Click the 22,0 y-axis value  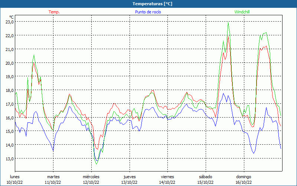(10, 35)
